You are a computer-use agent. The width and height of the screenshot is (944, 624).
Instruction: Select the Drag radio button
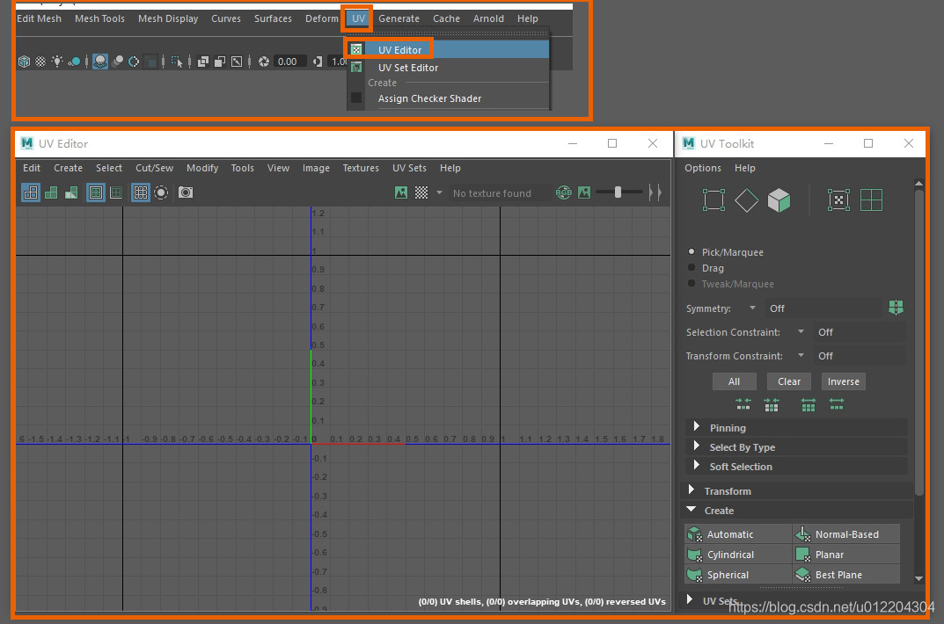[692, 267]
